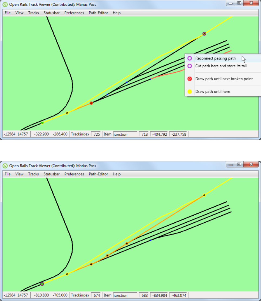
Task: Open File menu in lower window
Action: (8, 174)
